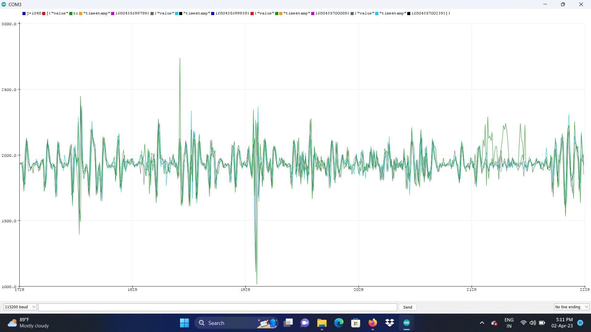
Task: Click the Task View icon
Action: coord(288,323)
